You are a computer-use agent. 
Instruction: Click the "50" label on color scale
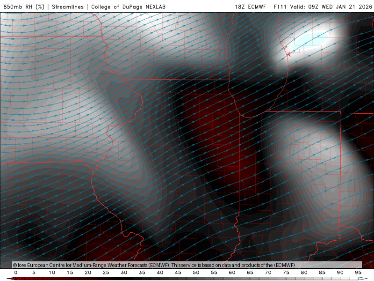[196, 273]
